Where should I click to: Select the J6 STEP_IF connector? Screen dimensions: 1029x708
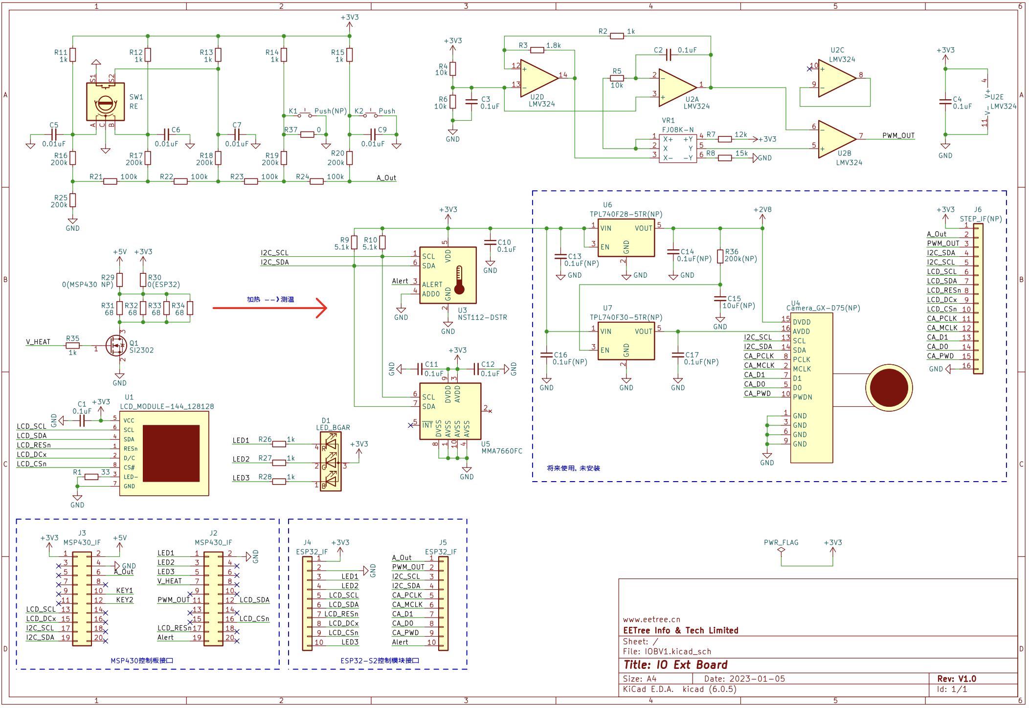click(x=978, y=299)
